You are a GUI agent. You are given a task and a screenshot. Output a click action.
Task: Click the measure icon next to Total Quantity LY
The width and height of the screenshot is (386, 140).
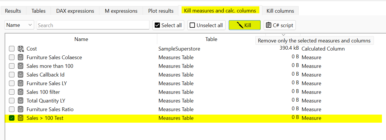point(21,101)
